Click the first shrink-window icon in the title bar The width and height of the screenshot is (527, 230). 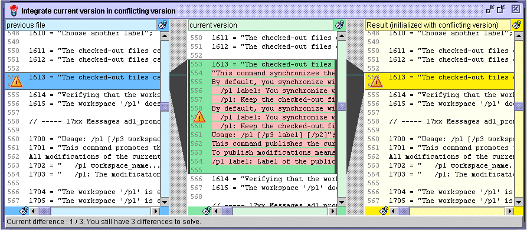[x=490, y=9]
